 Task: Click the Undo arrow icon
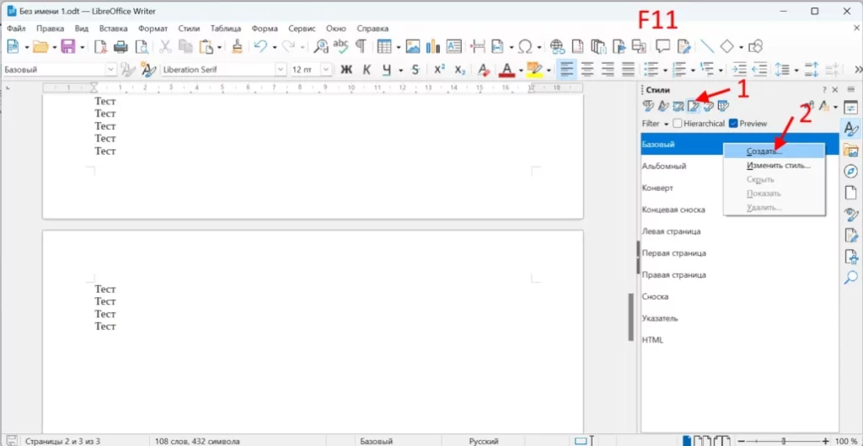coord(260,46)
